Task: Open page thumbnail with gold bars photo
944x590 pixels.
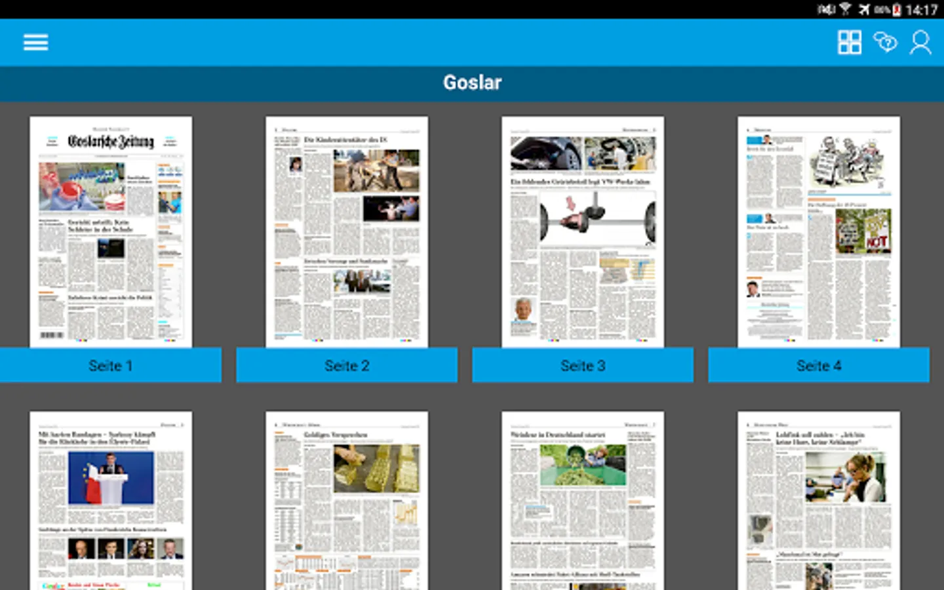Action: click(x=347, y=501)
